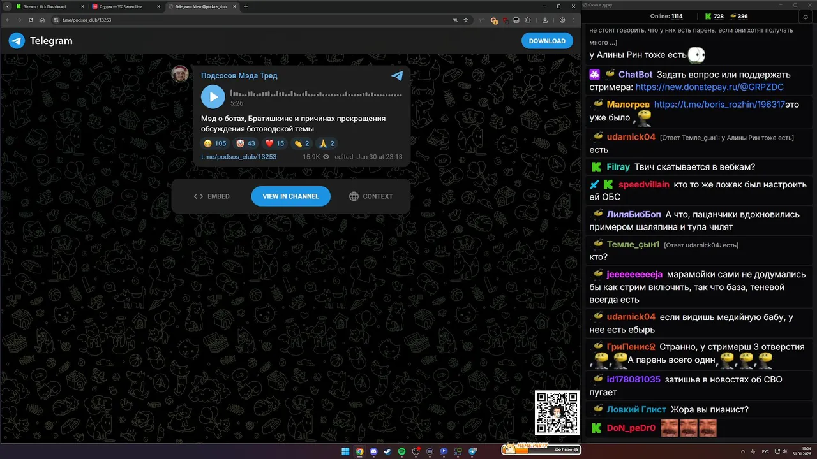Image resolution: width=817 pixels, height=459 pixels.
Task: Expand the tab search dropdown
Action: pyautogui.click(x=7, y=6)
